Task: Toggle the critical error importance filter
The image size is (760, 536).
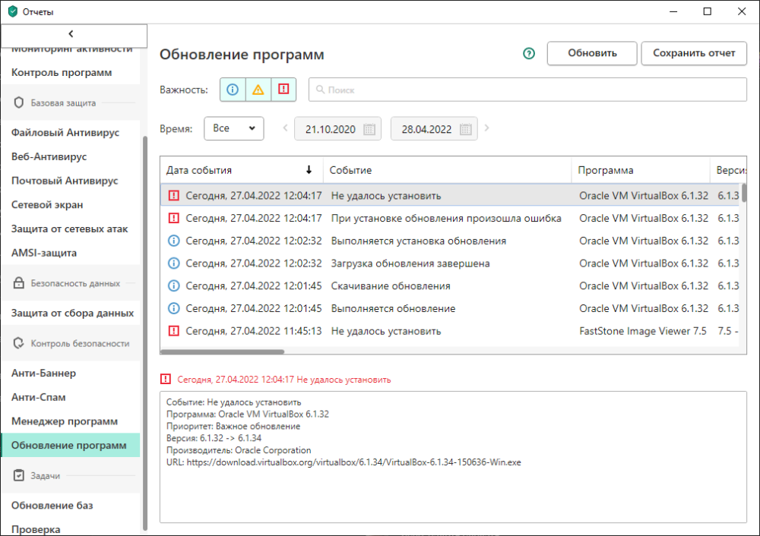Action: tap(283, 90)
